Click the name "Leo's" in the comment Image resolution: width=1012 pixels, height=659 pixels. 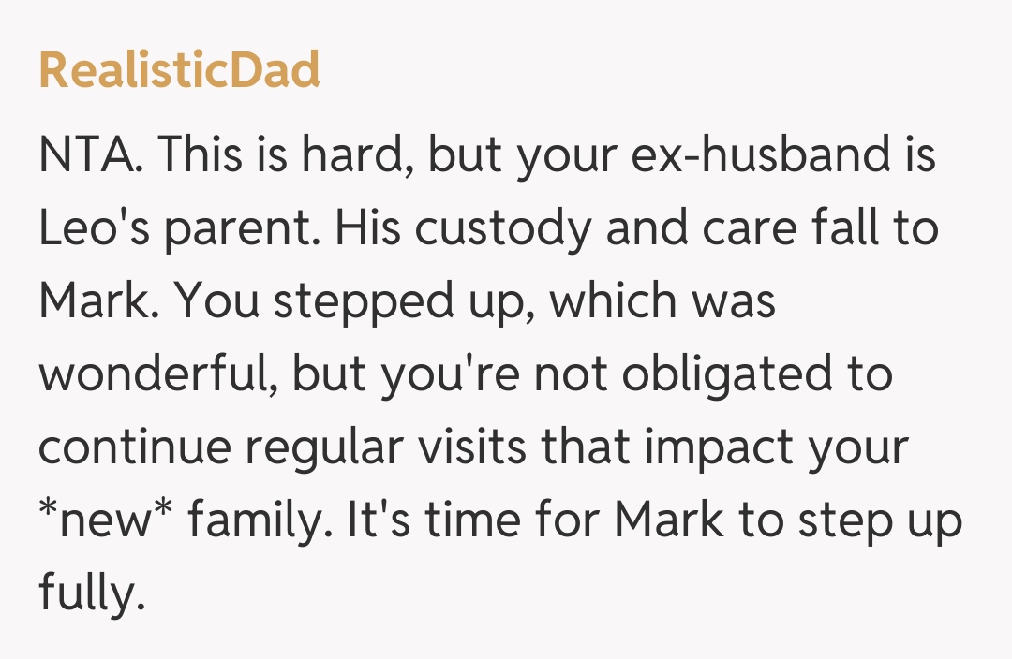(x=97, y=227)
